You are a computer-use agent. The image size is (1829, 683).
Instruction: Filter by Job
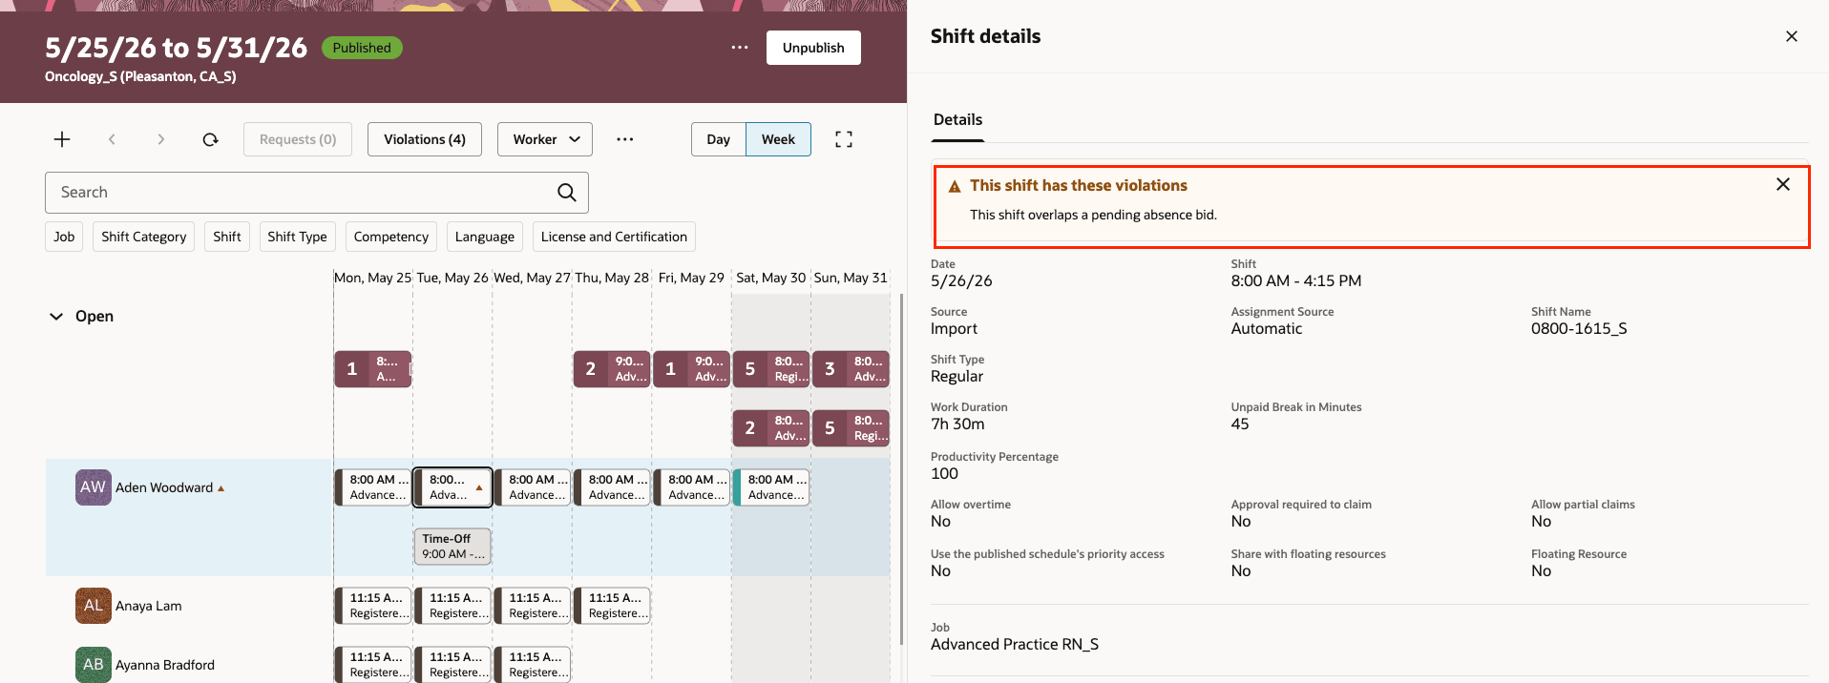click(x=64, y=237)
